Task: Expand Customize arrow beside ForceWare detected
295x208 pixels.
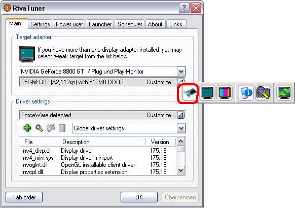Action: click(x=180, y=115)
